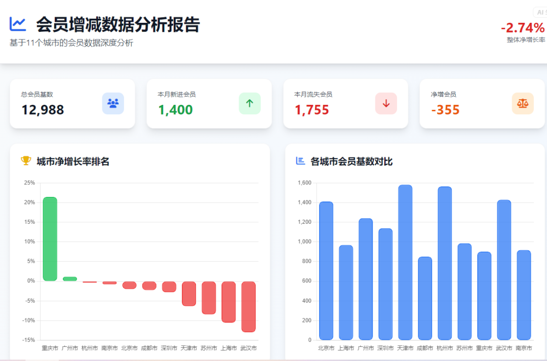Screen dimensions: 547x361
Task: Click the 1,400 new members figure
Action: click(175, 110)
